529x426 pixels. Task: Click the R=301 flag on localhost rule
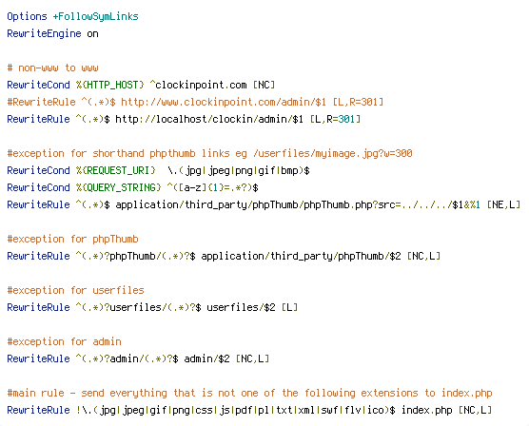click(341, 119)
